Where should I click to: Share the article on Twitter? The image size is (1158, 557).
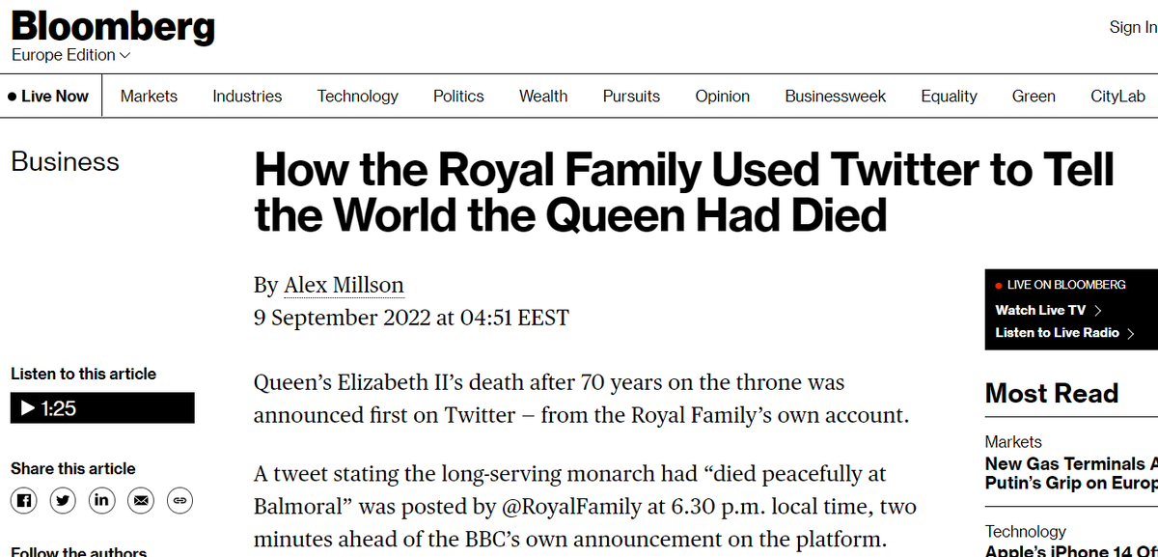pyautogui.click(x=62, y=500)
